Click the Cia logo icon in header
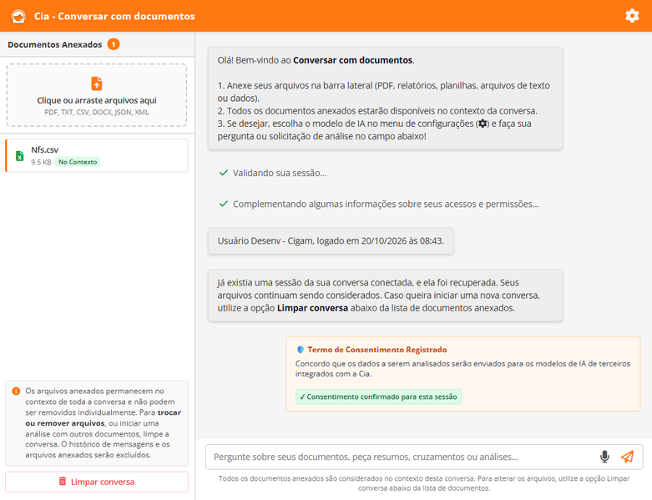This screenshot has width=652, height=500. (x=18, y=16)
